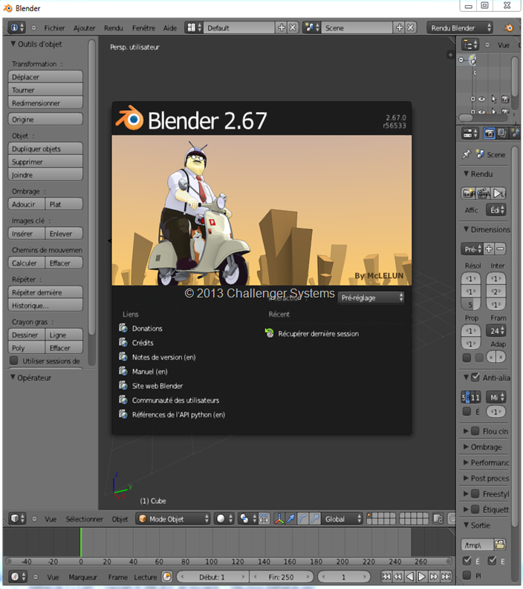Image resolution: width=523 pixels, height=589 pixels.
Task: Click the /tmp\ output path field
Action: pyautogui.click(x=477, y=544)
